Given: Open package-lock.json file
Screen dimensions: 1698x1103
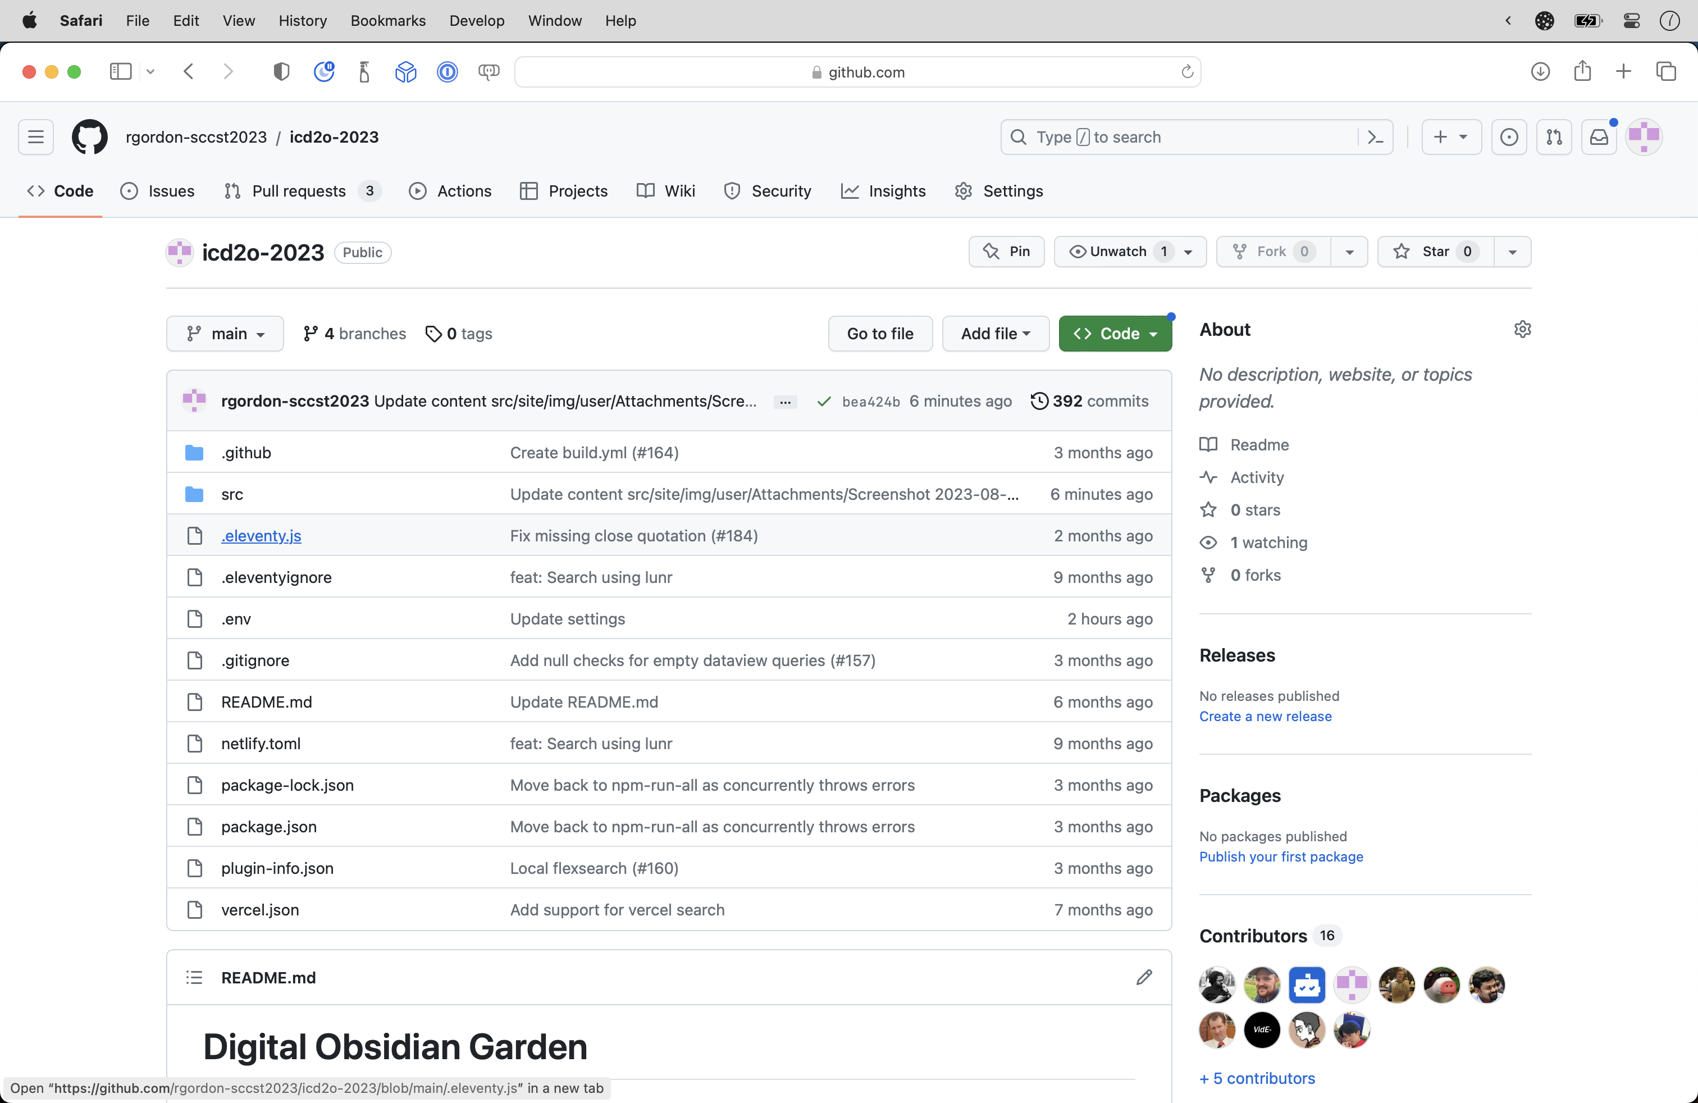Looking at the screenshot, I should coord(287,786).
